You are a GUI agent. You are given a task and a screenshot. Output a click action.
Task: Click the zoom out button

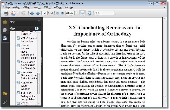tap(58, 13)
